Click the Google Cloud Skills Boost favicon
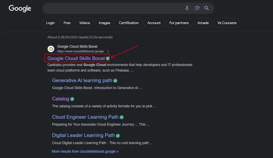273x158 pixels. [51, 49]
